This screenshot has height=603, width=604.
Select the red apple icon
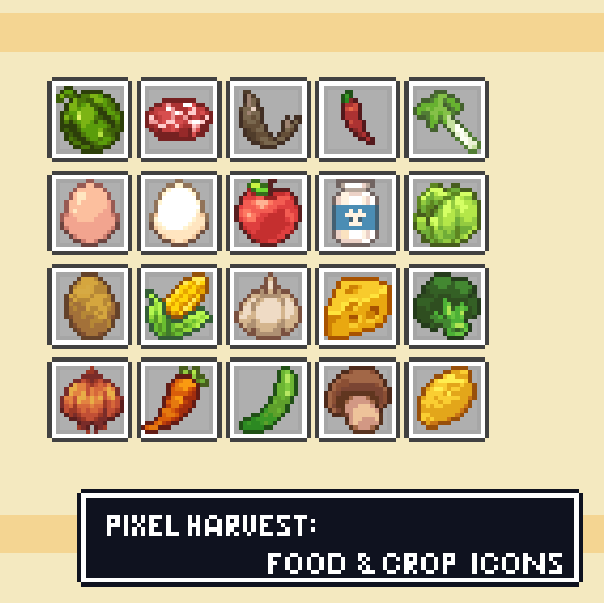coord(268,213)
